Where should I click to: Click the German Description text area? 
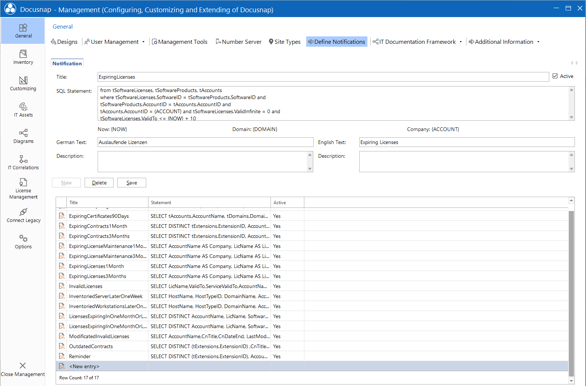click(203, 161)
